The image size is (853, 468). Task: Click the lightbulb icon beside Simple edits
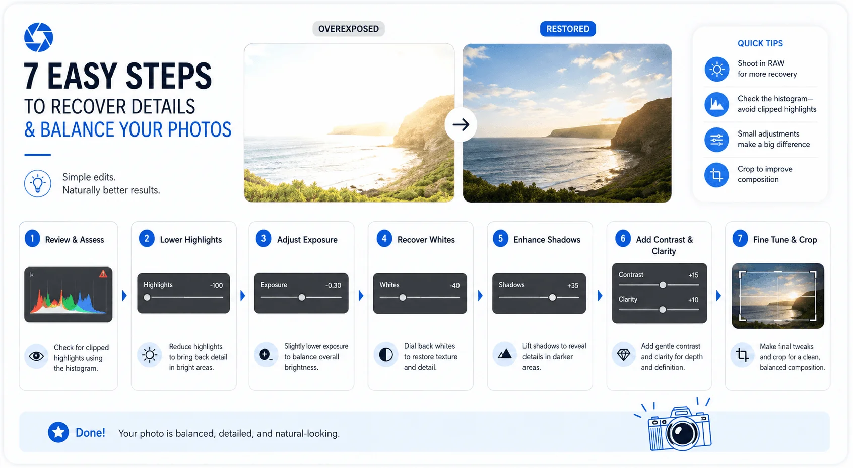[38, 183]
